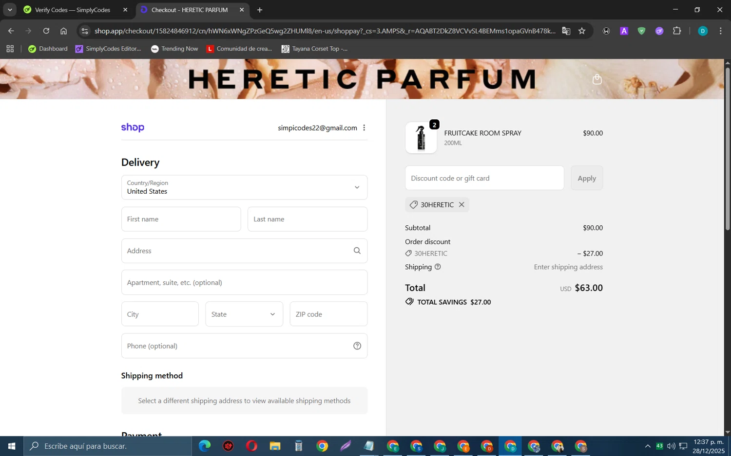
Task: Show phone number help tooltip icon
Action: (357, 346)
